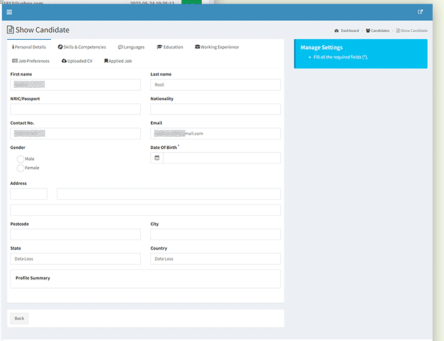444x341 pixels.
Task: Click the Postcode field
Action: (75, 235)
